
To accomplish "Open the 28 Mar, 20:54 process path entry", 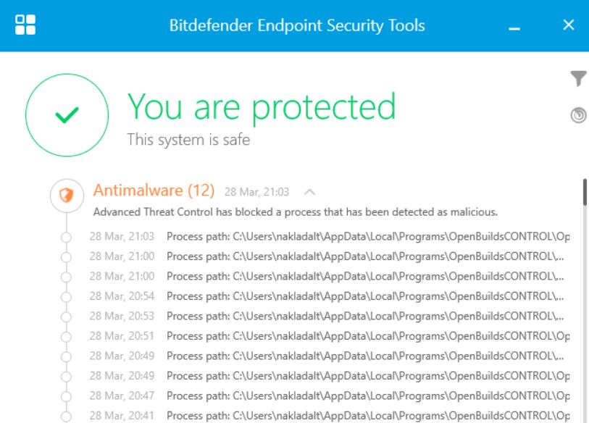I will [327, 296].
